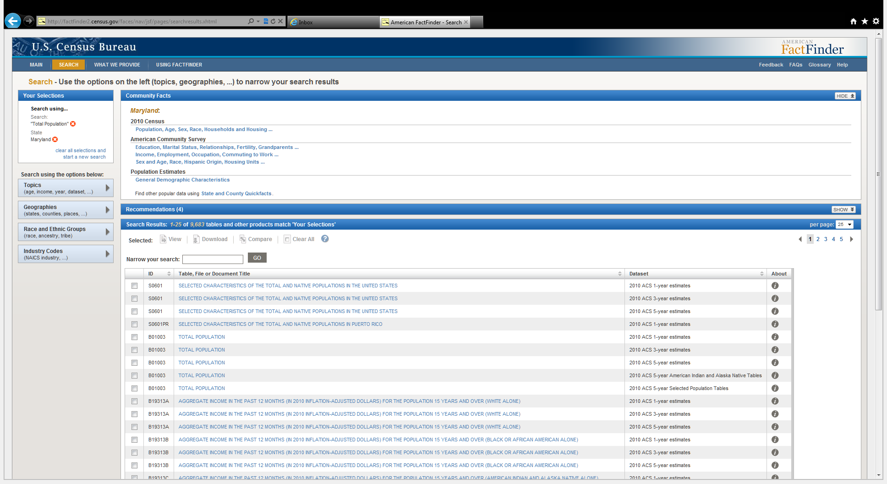887x484 pixels.
Task: Expand the Race and Ethnic Groups panel
Action: click(x=66, y=232)
